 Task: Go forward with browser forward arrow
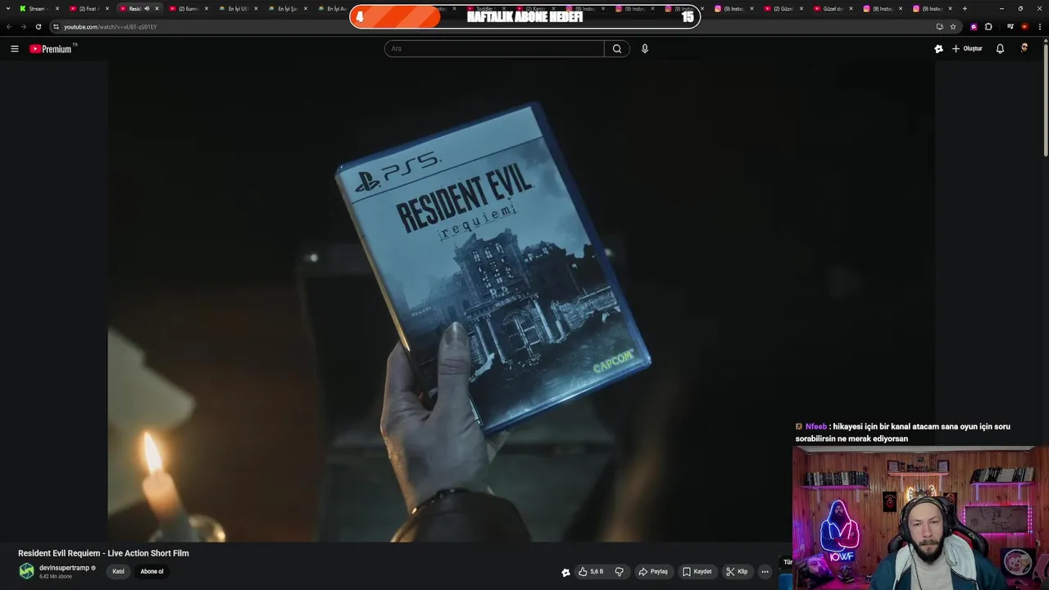point(23,26)
